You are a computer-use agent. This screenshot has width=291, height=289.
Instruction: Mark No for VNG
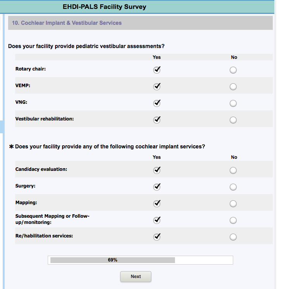pyautogui.click(x=233, y=103)
